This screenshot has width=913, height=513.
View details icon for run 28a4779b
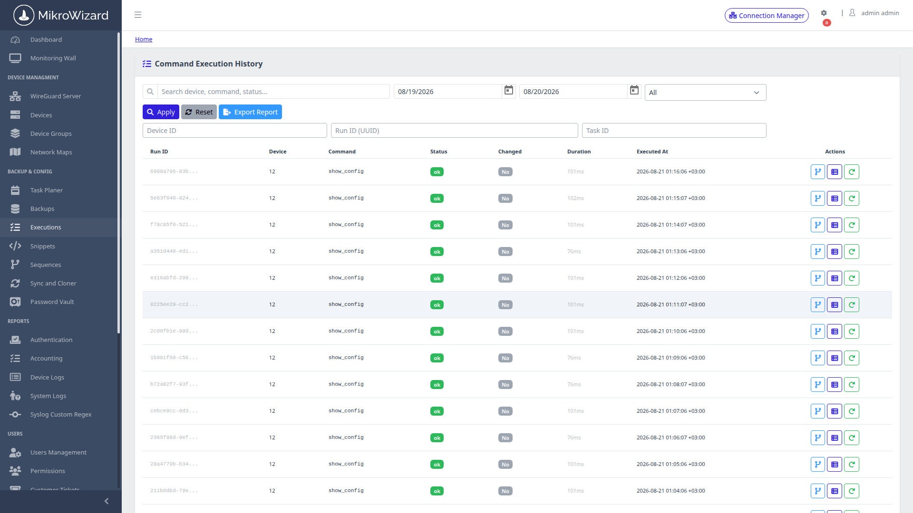click(x=835, y=465)
